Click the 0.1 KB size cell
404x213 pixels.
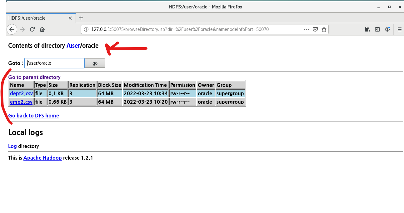[57, 93]
